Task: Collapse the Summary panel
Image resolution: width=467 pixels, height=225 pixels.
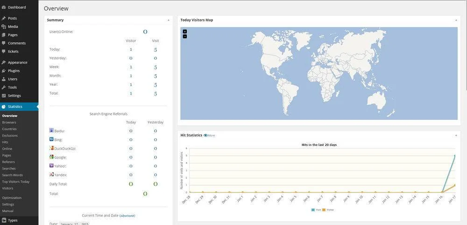Action: coord(168,20)
